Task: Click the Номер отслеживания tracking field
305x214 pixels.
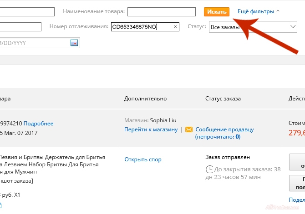Action: click(140, 27)
